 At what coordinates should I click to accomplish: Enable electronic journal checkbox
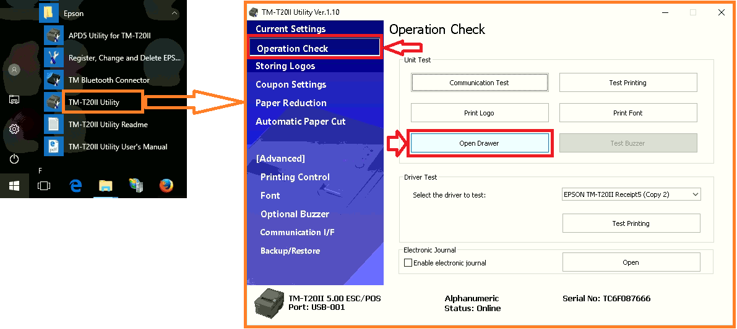(408, 263)
